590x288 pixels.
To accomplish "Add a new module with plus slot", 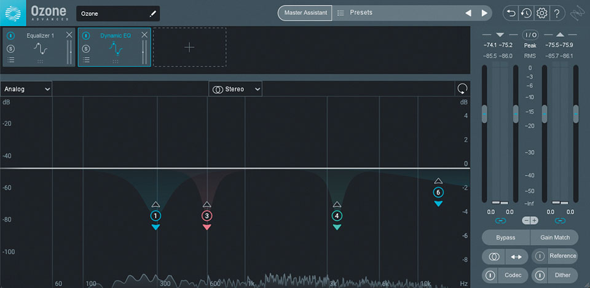I will [x=190, y=47].
